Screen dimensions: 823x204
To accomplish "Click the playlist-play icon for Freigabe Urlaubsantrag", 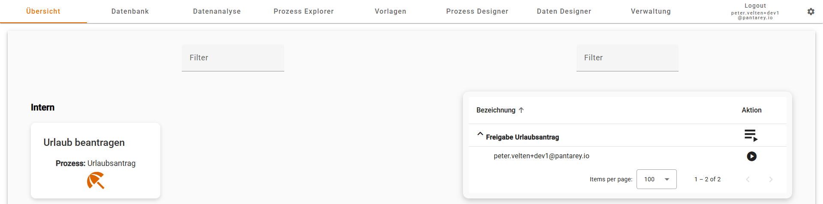I will tap(751, 136).
